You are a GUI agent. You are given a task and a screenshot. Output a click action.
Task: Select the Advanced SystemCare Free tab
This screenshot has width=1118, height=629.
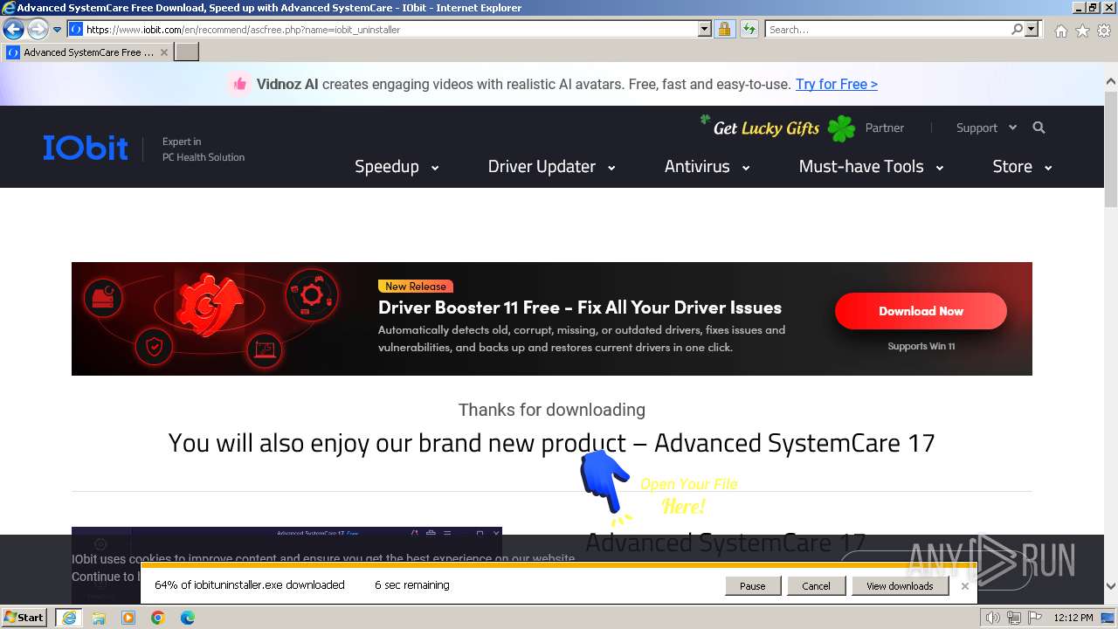tap(87, 52)
